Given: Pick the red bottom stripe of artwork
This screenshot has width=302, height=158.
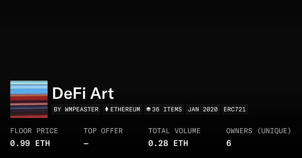Looking at the screenshot, I should pos(29,116).
